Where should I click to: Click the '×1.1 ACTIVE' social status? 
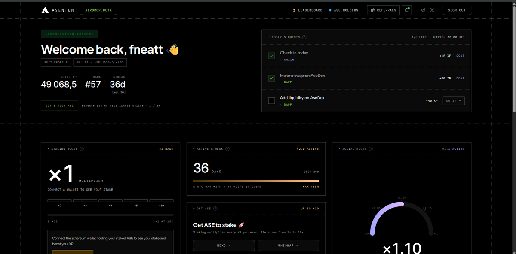tap(453, 149)
